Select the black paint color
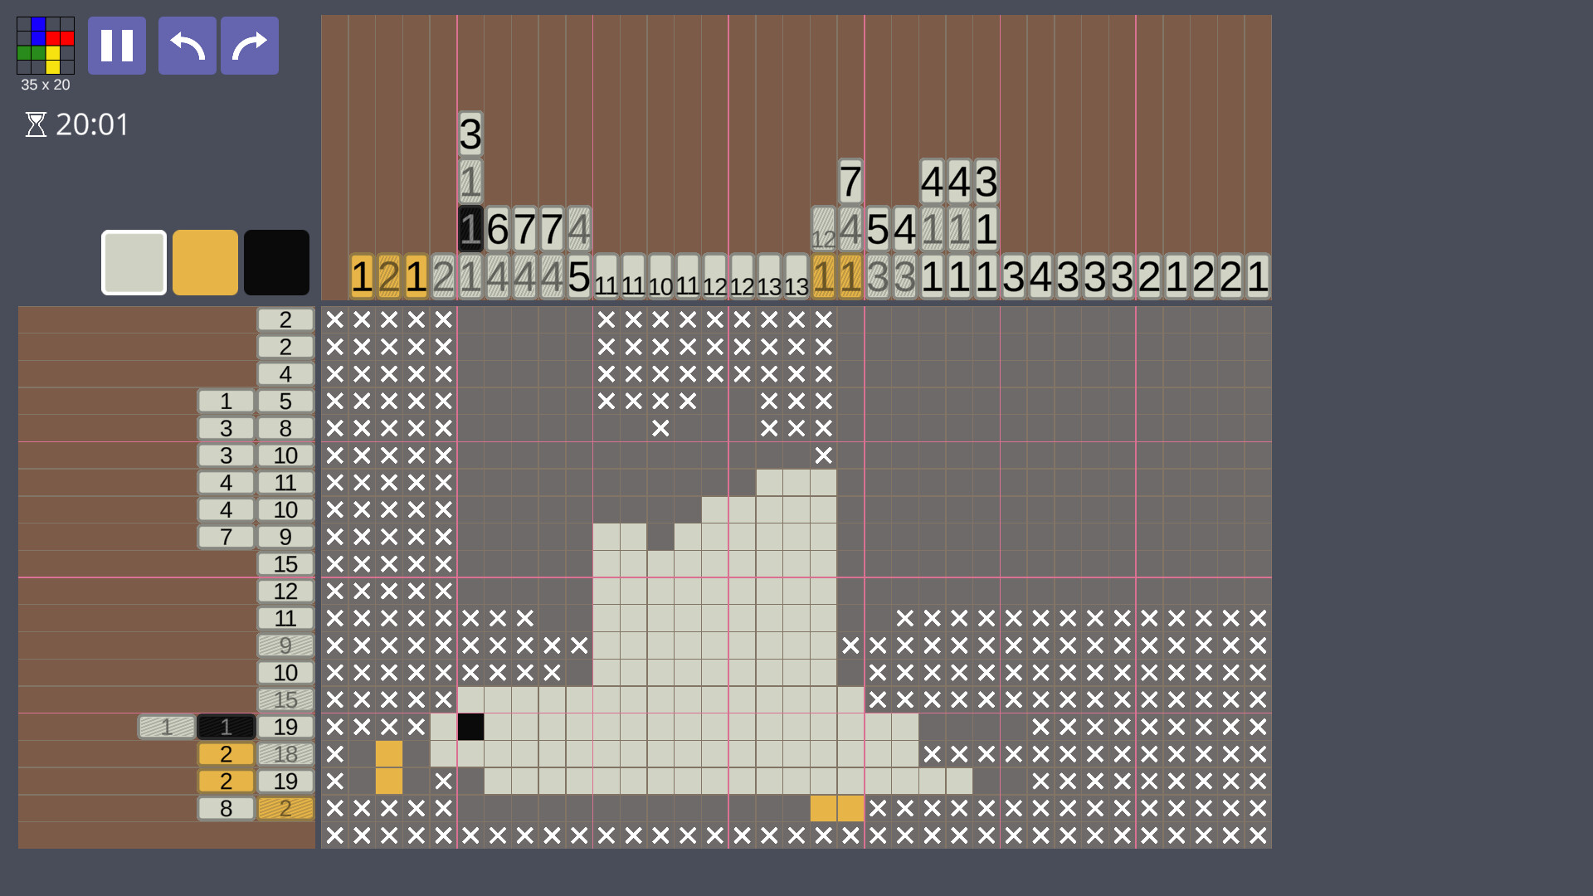Image resolution: width=1593 pixels, height=896 pixels. (276, 262)
